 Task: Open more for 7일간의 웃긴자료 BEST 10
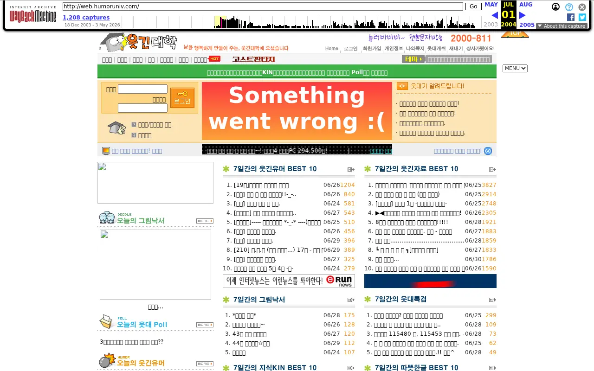tap(492, 169)
